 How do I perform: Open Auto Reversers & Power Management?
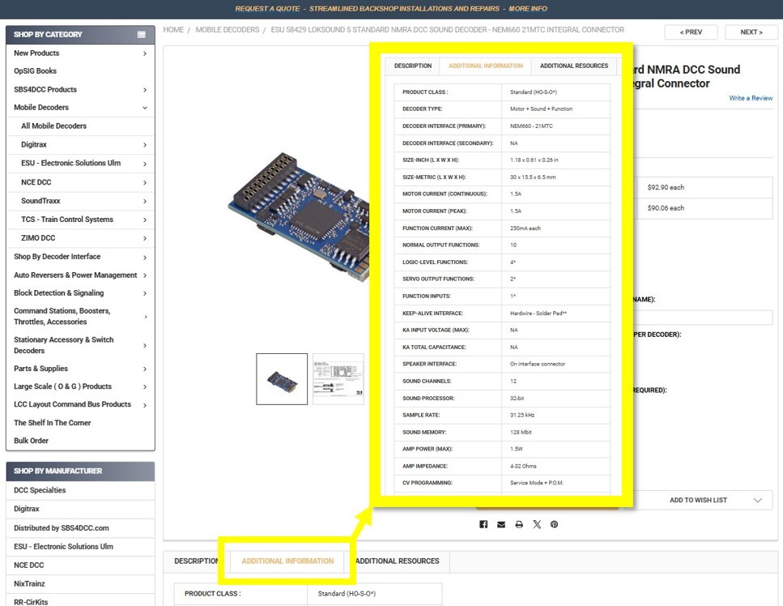coord(75,275)
